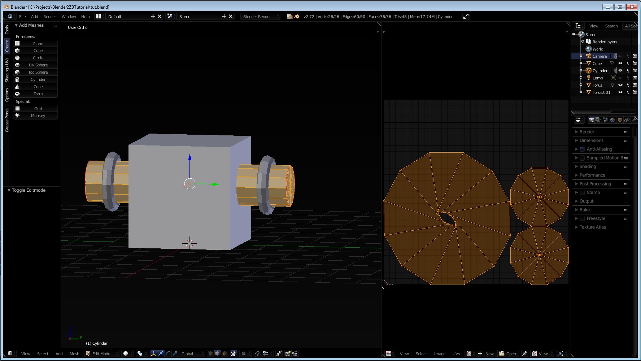Expand the Cylinder tree item in outliner
This screenshot has height=361, width=641.
[581, 71]
